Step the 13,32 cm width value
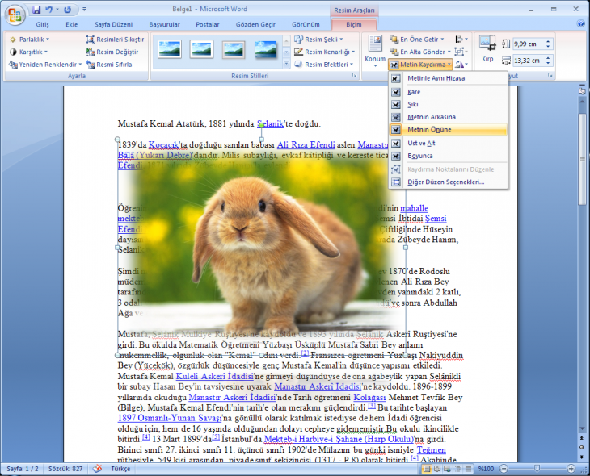Viewport: 590px width, 476px height. point(548,61)
